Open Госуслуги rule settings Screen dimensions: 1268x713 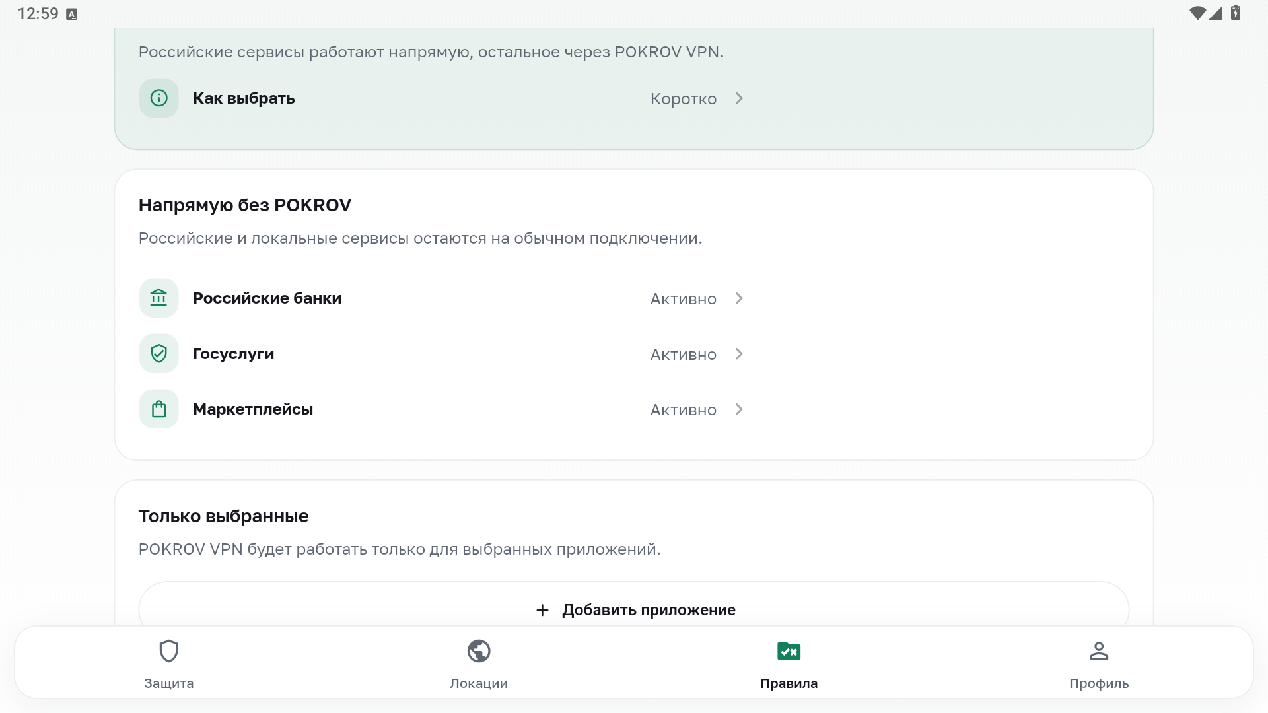tap(442, 354)
